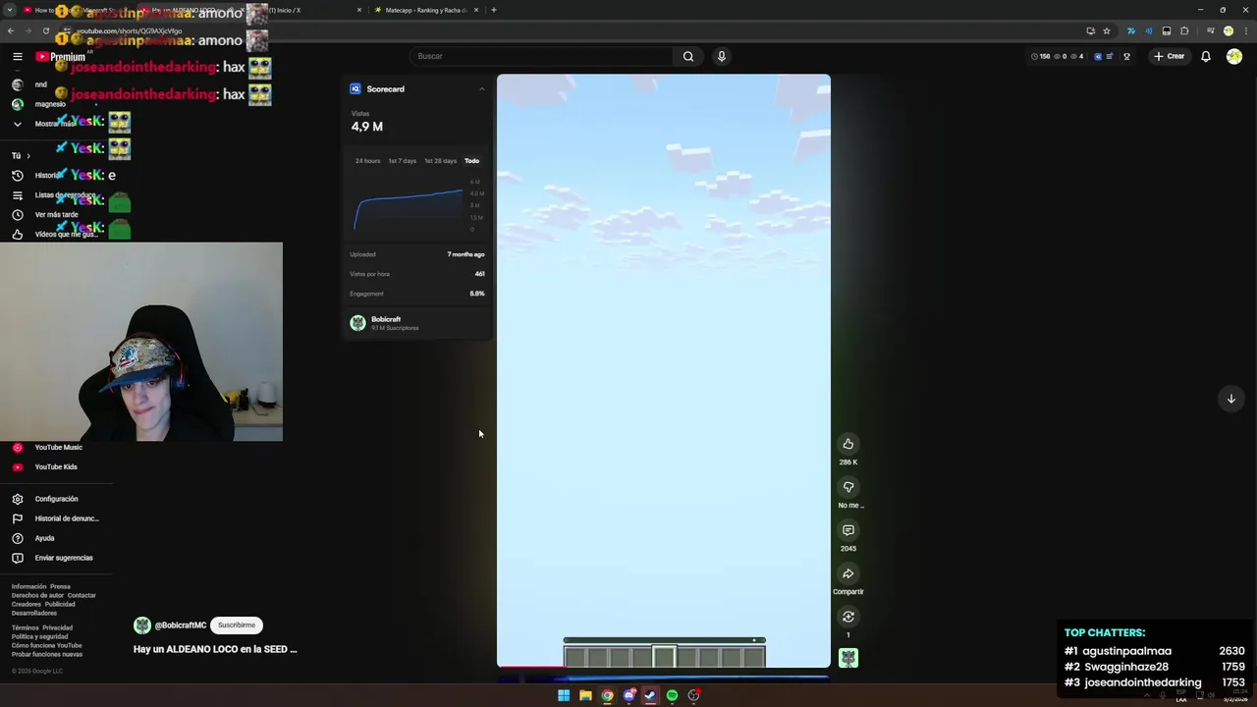
Task: Click the browser address bar URL
Action: click(x=129, y=30)
